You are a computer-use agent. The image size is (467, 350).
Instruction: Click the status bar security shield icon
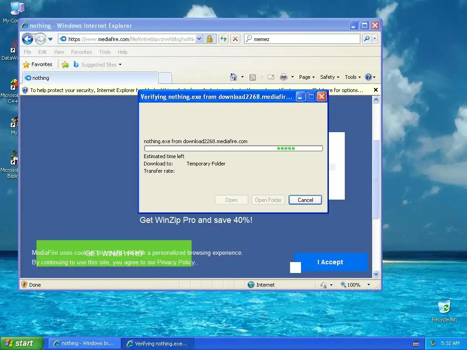point(25,285)
